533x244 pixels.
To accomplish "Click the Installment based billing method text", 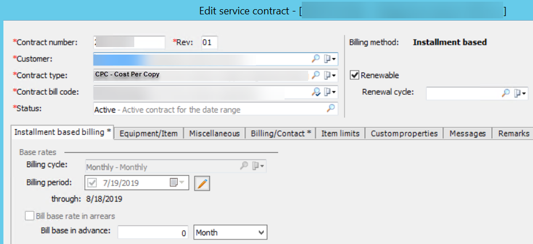I will pyautogui.click(x=450, y=42).
